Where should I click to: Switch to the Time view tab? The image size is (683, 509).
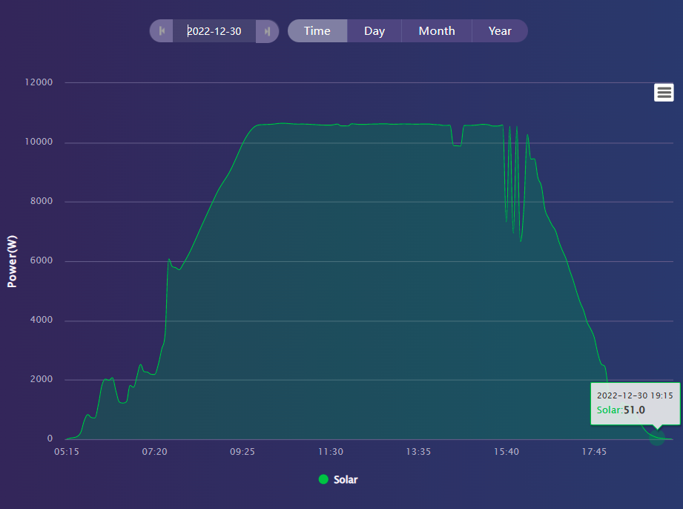point(317,31)
